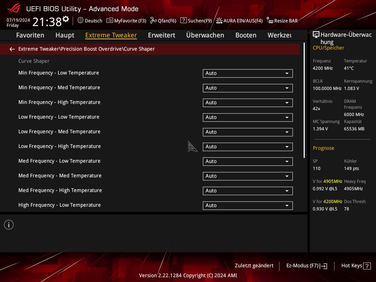Switch to the Haupt tab
Image resolution: width=376 pixels, height=282 pixels.
[65, 35]
